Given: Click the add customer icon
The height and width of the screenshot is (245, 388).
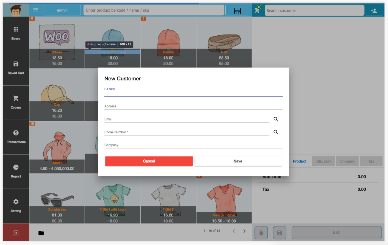Looking at the screenshot, I should (x=374, y=11).
